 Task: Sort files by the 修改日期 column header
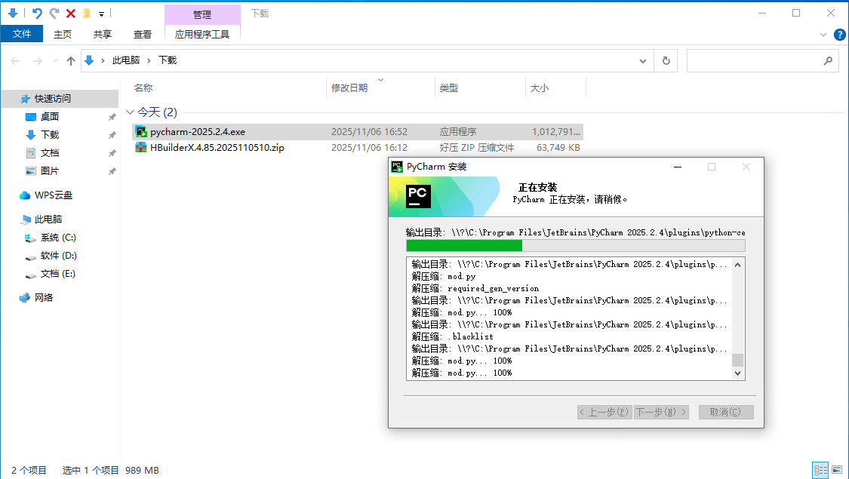349,88
